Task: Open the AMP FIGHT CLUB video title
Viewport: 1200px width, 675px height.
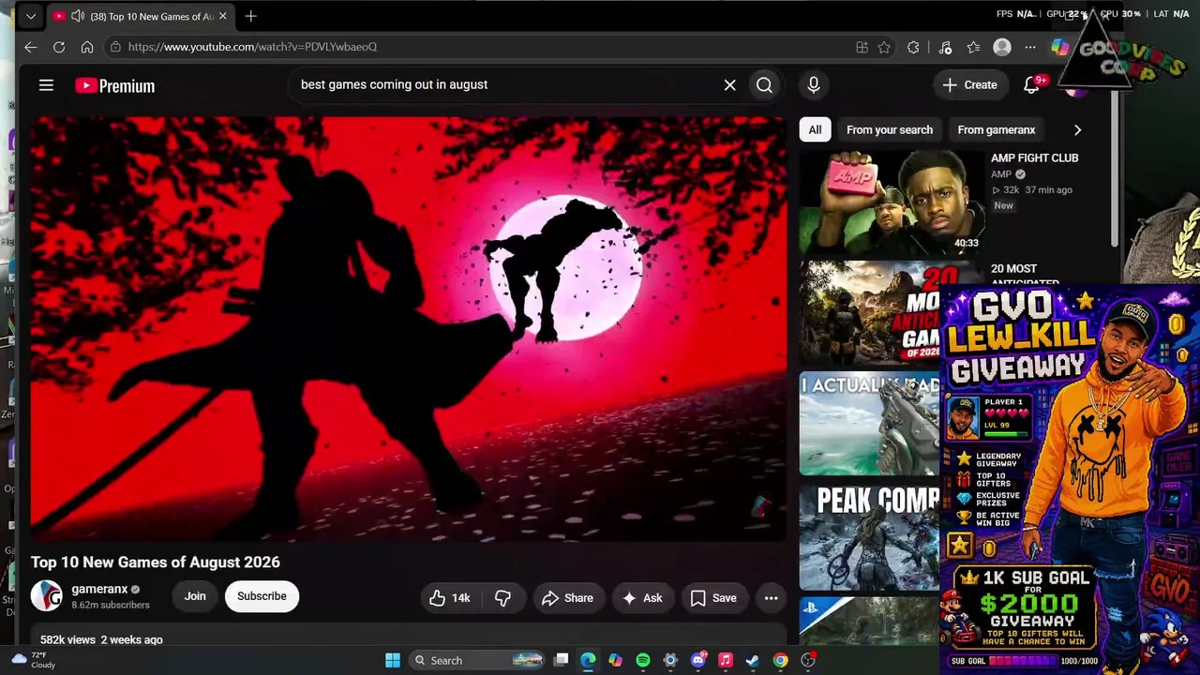Action: 1035,158
